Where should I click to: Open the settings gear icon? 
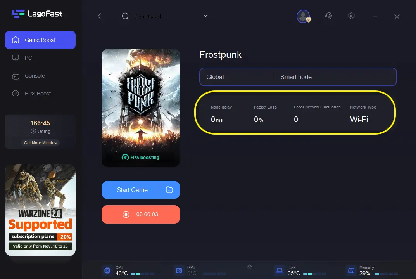click(x=351, y=16)
